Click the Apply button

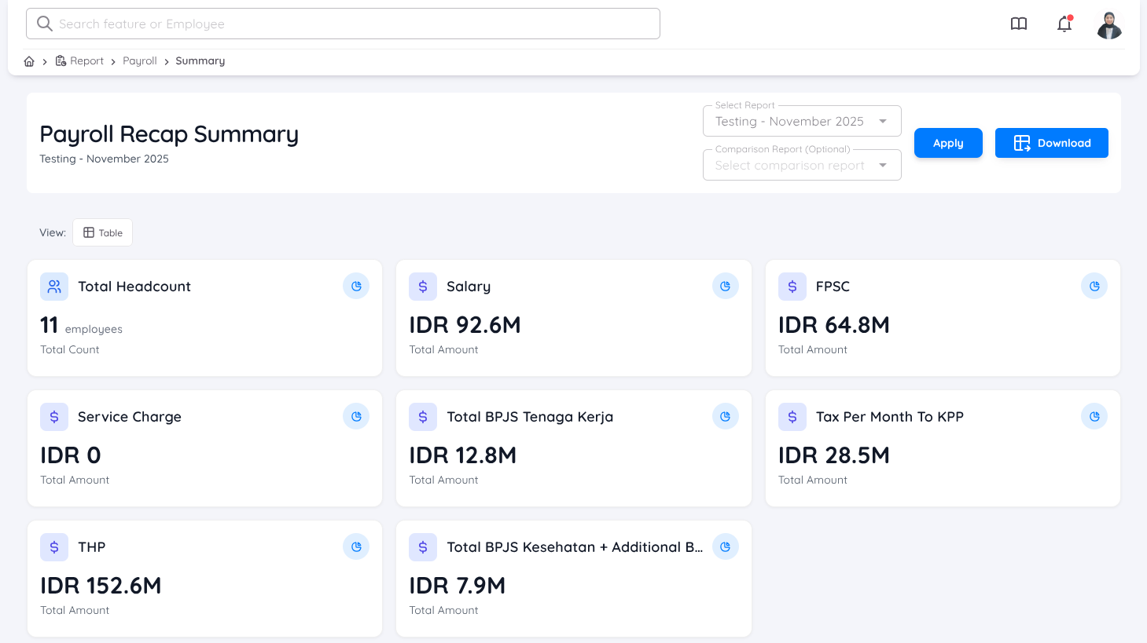click(947, 143)
